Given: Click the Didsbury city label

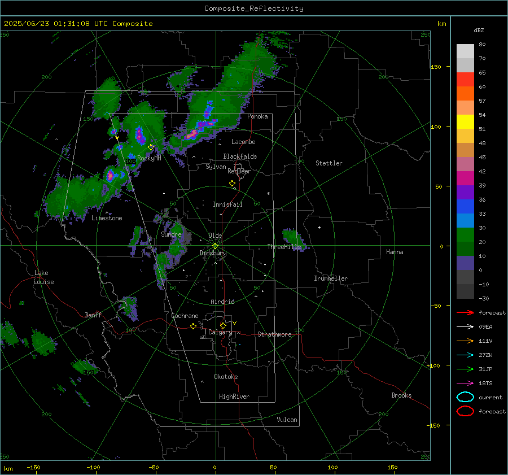Looking at the screenshot, I should point(213,253).
